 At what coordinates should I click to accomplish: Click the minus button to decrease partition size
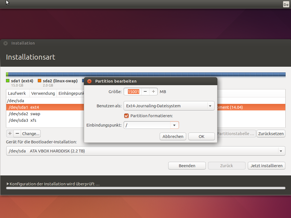click(x=145, y=92)
